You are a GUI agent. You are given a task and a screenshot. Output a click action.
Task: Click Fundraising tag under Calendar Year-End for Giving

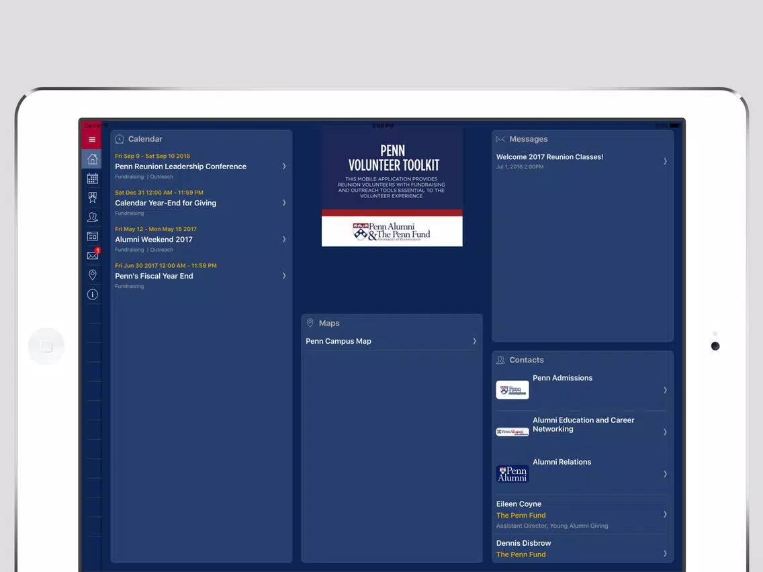(130, 213)
